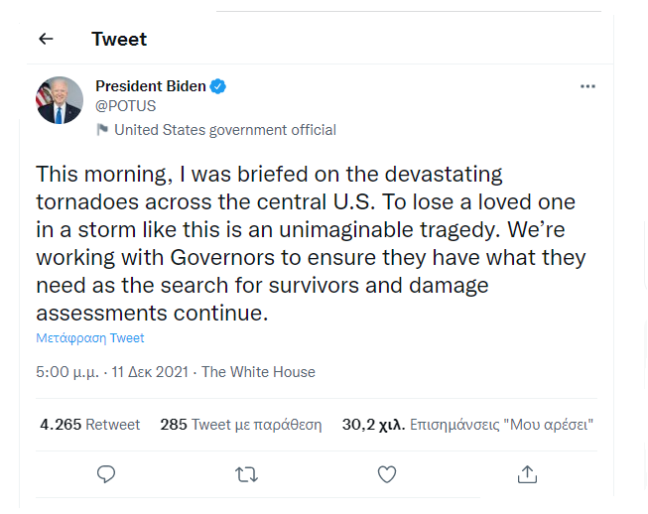This screenshot has height=514, width=648.
Task: Like the tweet with the heart icon
Action: click(x=387, y=474)
